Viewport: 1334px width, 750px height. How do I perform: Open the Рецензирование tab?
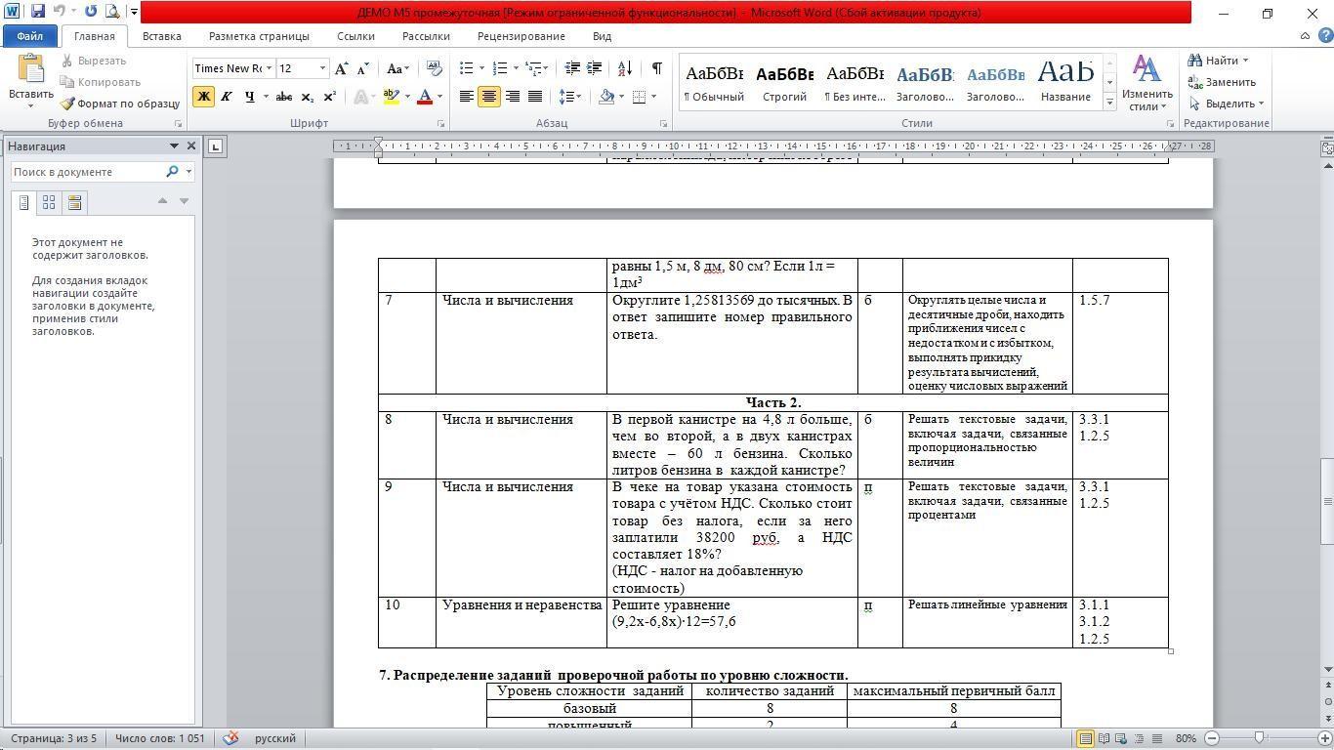(x=521, y=36)
